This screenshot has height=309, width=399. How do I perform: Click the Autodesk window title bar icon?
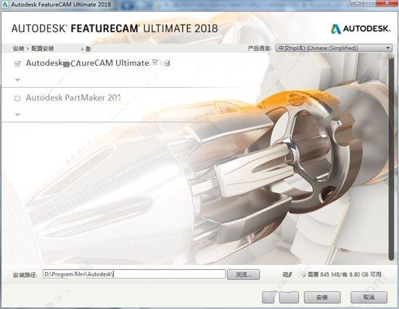tap(5, 4)
